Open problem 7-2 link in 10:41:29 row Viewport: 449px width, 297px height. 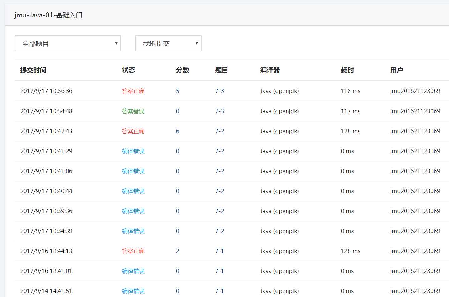(x=220, y=151)
